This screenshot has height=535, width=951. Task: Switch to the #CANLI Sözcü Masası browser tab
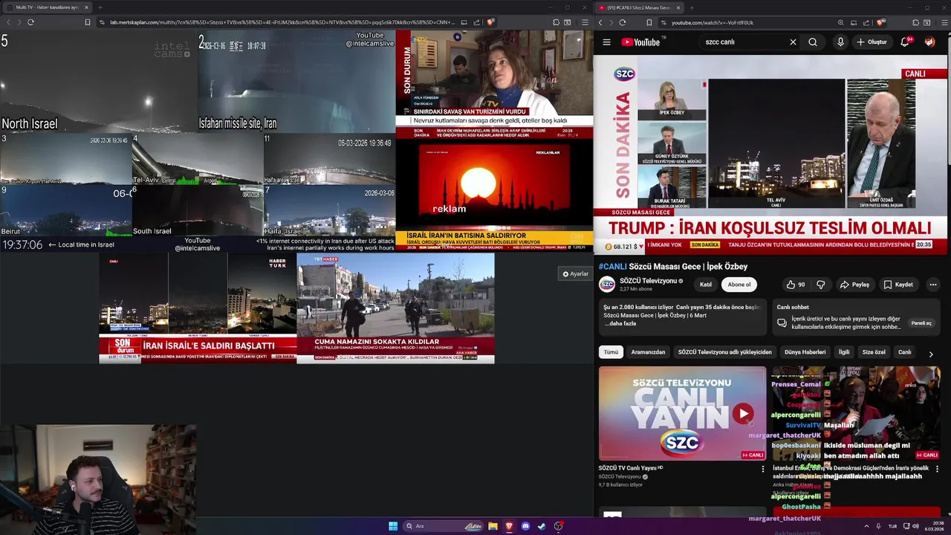[x=639, y=7]
